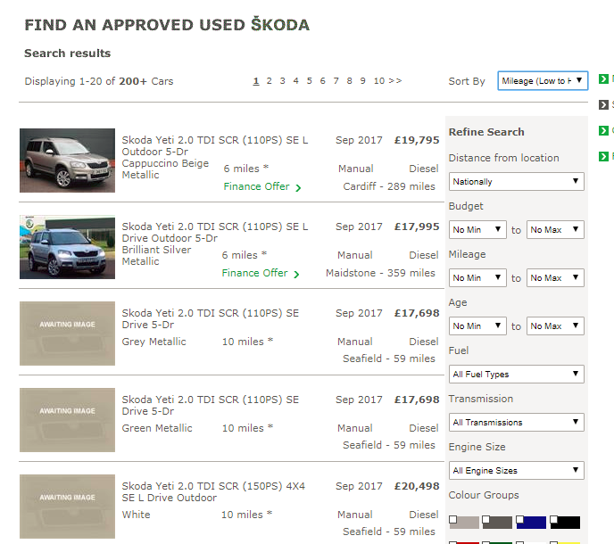Select the navy blue colour swatch
The width and height of the screenshot is (614, 544).
[531, 523]
